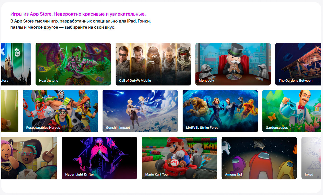Screen dimensions: 323x195
Task: Click the purple heading 'Игры из App Store'
Action: 78,14
